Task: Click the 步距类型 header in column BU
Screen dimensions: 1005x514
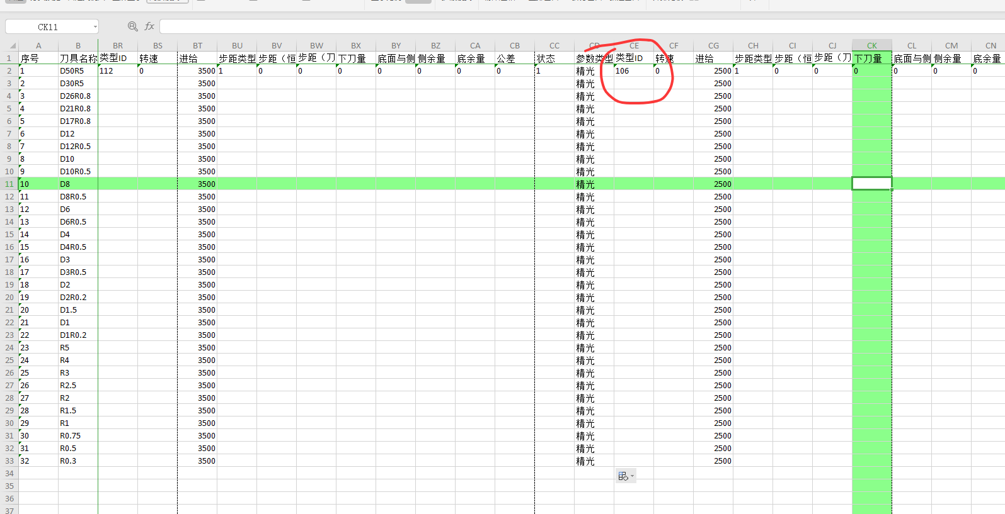Action: click(x=237, y=58)
